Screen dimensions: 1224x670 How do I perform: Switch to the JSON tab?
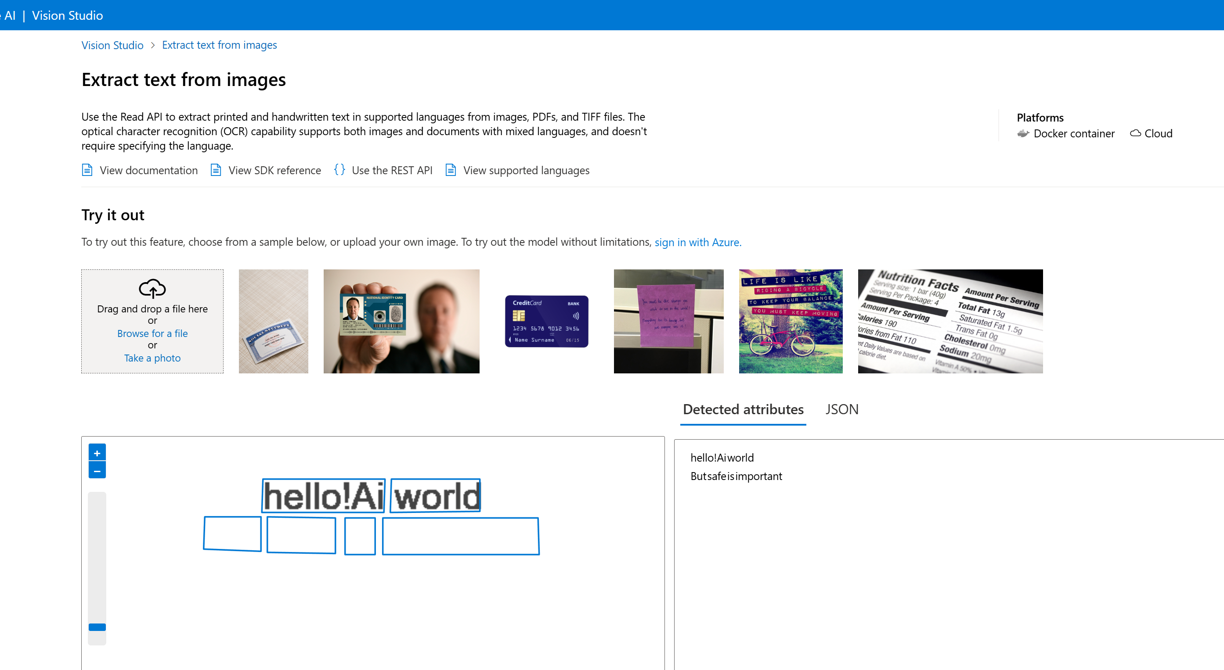[841, 409]
